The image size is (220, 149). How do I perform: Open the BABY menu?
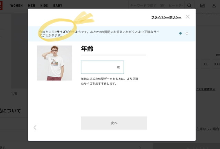(x=58, y=6)
